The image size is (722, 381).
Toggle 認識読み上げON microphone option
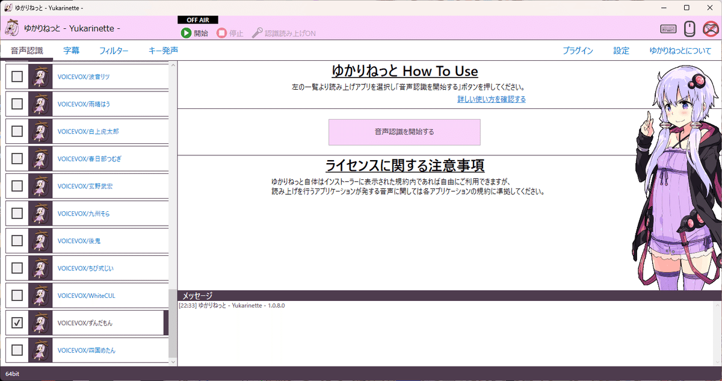[x=283, y=33]
